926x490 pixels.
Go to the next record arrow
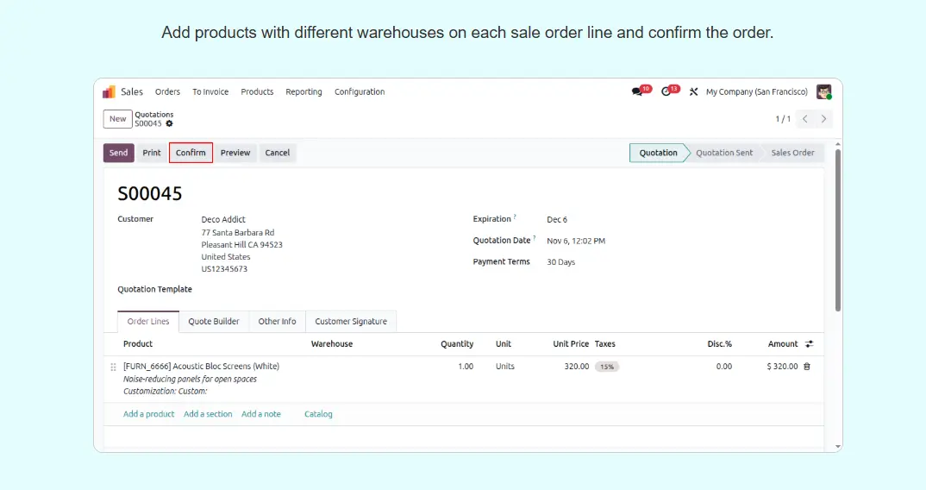pos(824,119)
